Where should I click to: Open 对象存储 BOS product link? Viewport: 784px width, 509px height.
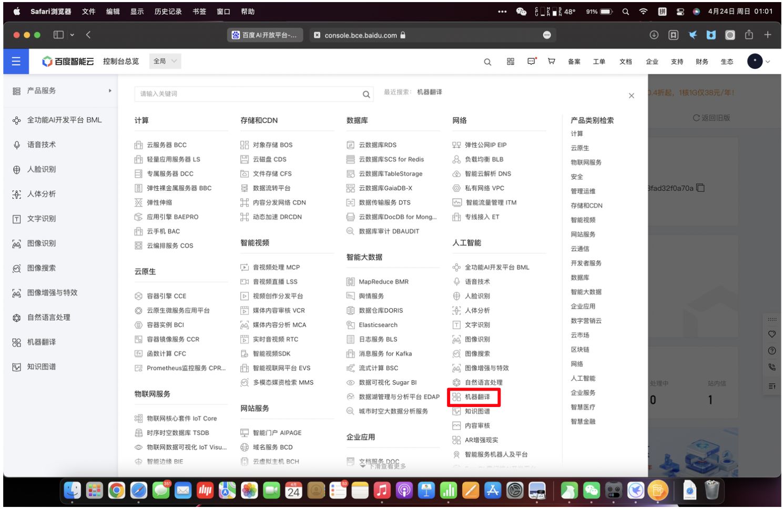point(272,145)
